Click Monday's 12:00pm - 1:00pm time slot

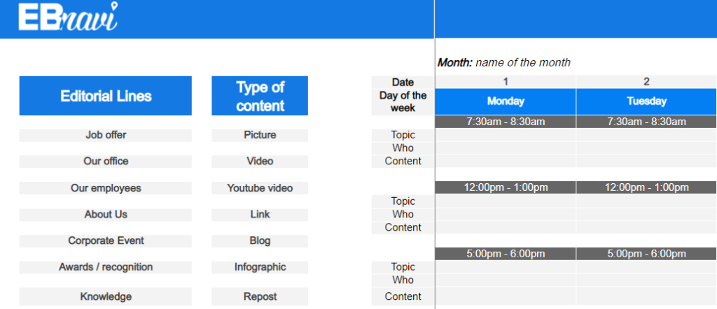[x=506, y=187]
